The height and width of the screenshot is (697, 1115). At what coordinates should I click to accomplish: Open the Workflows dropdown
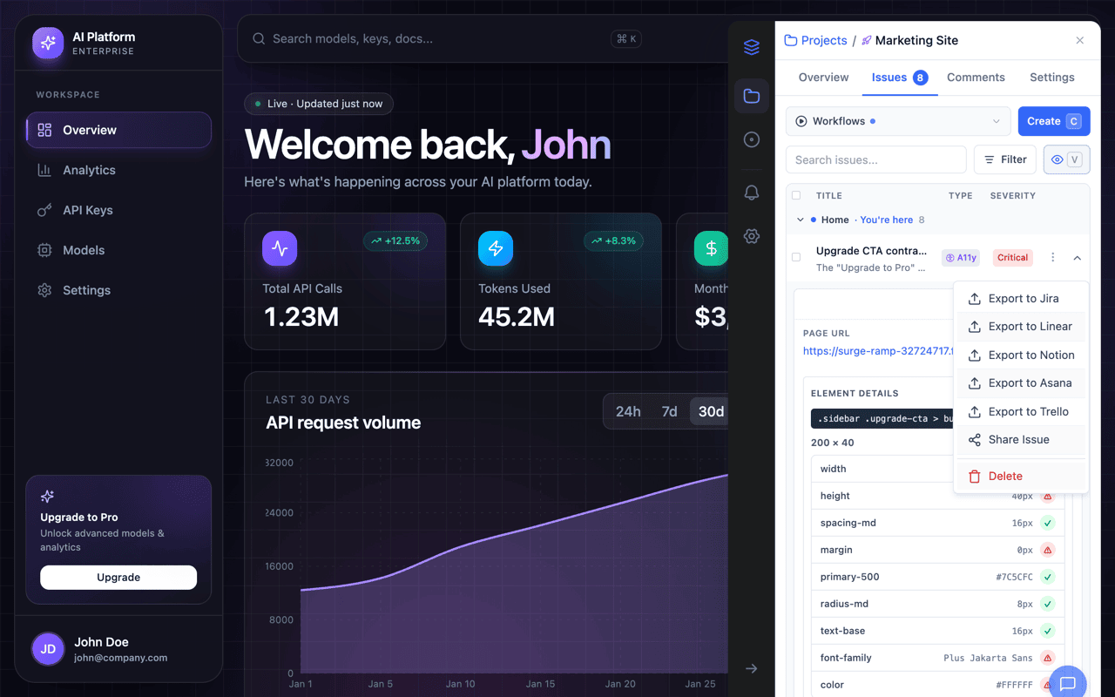(x=898, y=121)
